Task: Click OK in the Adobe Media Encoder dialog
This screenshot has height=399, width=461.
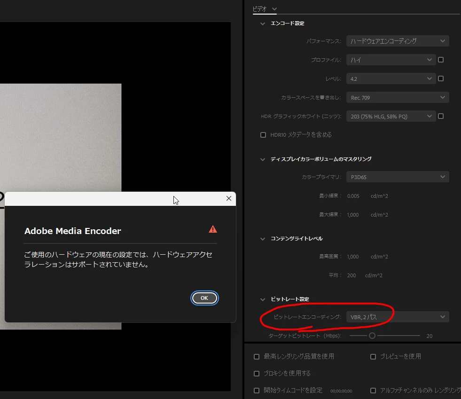Action: pyautogui.click(x=204, y=298)
